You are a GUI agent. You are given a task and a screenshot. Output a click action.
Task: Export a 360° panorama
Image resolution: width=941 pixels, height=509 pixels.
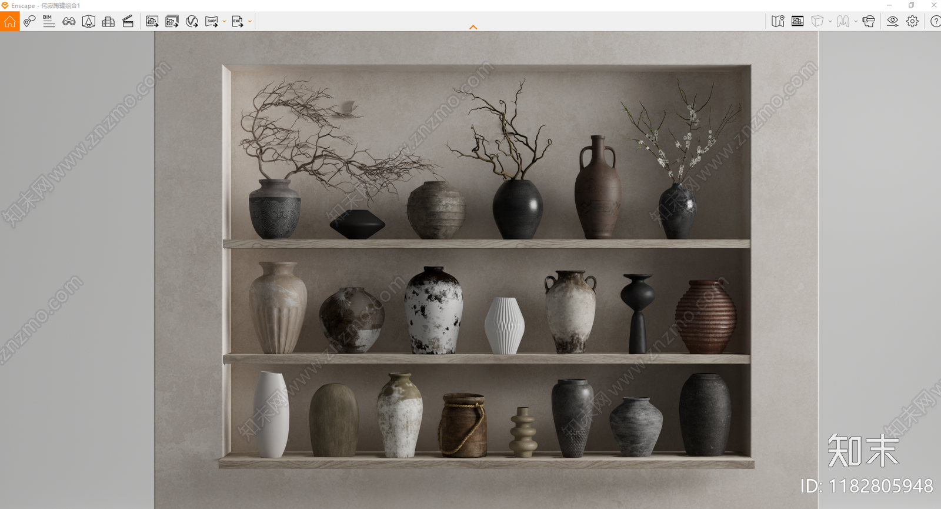(x=212, y=22)
